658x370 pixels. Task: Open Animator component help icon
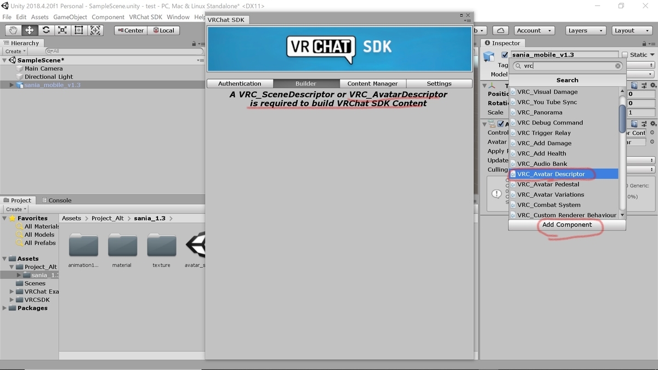634,124
